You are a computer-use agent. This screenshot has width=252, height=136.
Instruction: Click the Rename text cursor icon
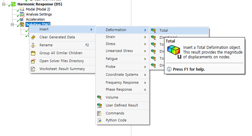click(x=33, y=45)
